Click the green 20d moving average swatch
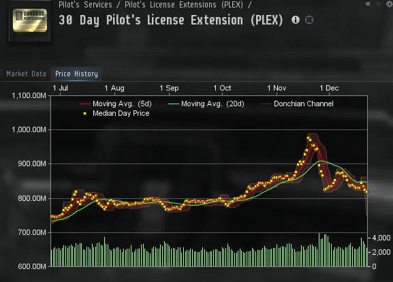393x282 pixels. (174, 104)
